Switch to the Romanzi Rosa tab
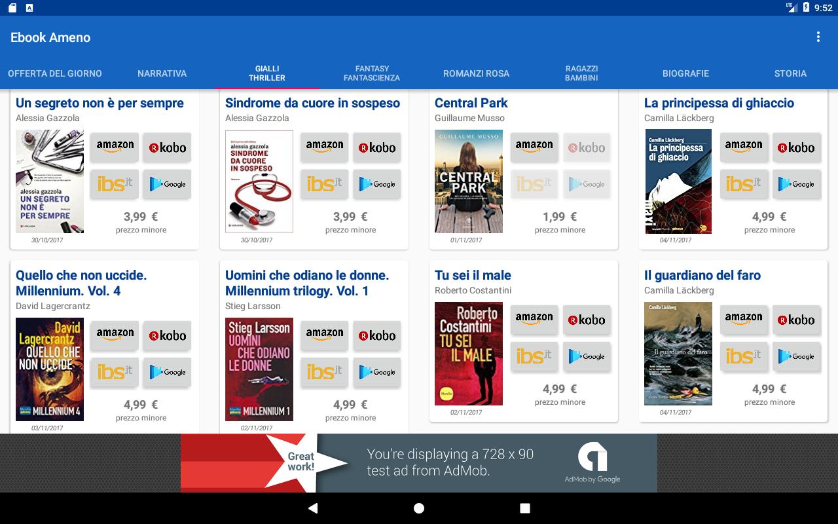This screenshot has height=524, width=838. pos(477,73)
